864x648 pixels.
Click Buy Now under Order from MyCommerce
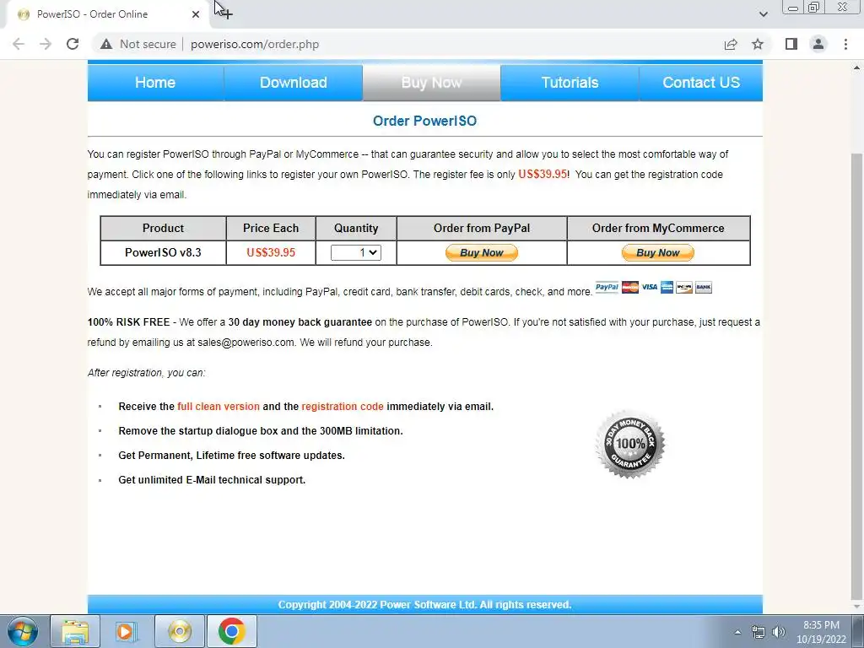click(658, 252)
